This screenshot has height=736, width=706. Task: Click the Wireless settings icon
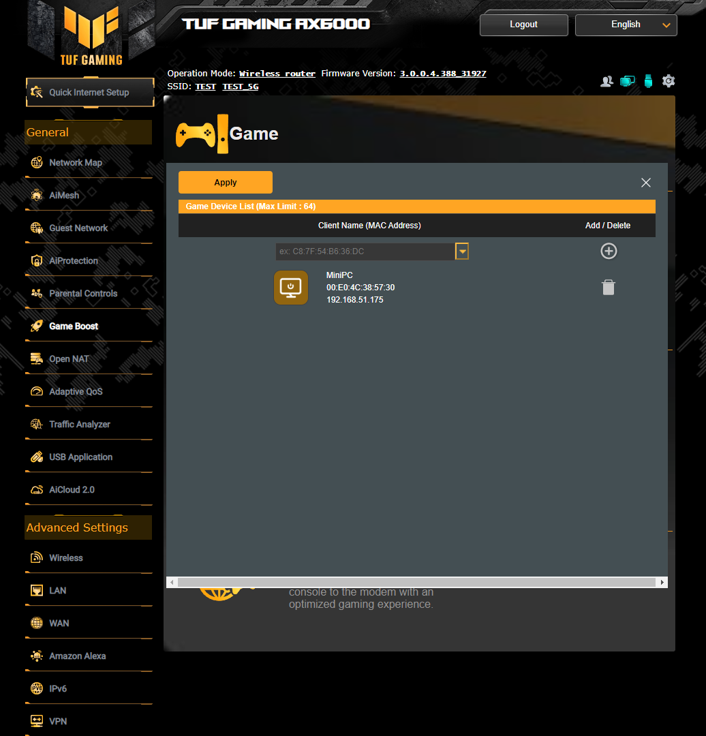click(x=37, y=557)
